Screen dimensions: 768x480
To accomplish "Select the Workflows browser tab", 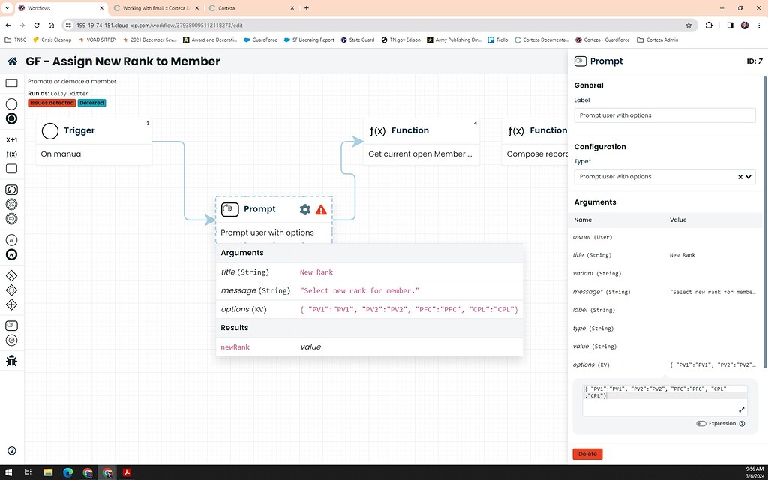I will pos(61,8).
